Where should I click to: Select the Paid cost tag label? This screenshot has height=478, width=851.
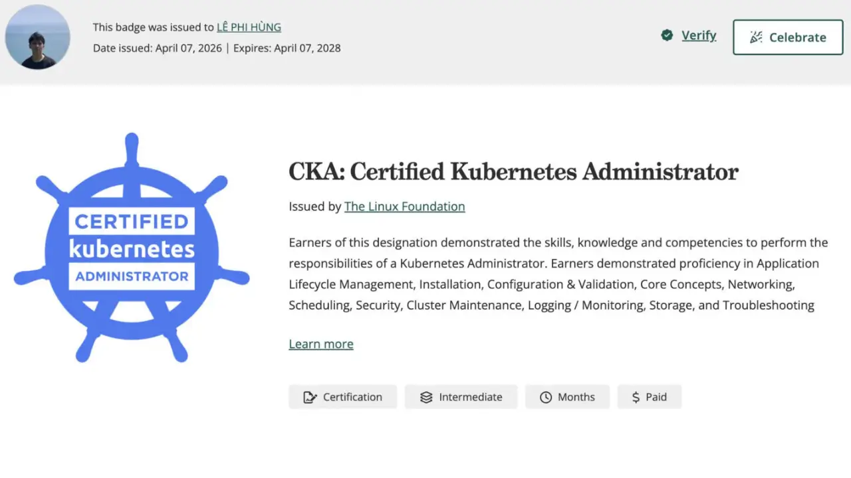coord(656,397)
